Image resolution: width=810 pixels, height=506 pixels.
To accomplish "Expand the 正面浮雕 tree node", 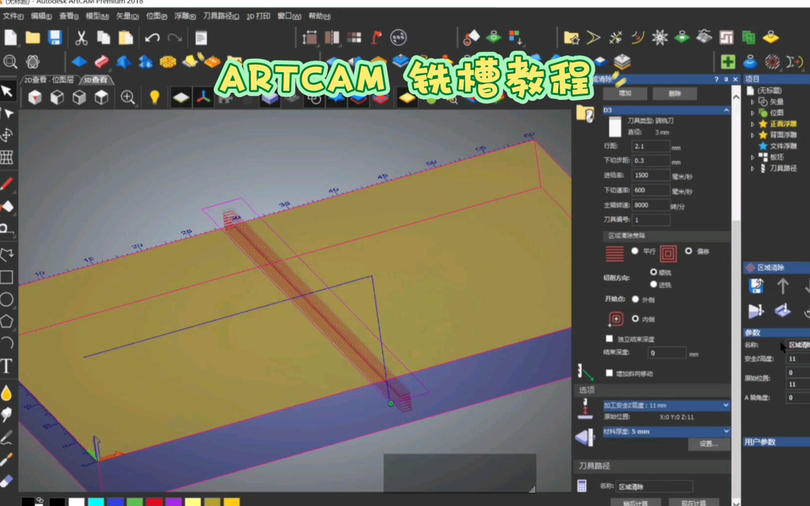I will pyautogui.click(x=752, y=124).
